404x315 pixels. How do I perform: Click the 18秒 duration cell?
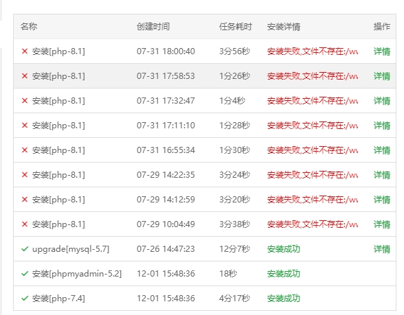coord(228,274)
